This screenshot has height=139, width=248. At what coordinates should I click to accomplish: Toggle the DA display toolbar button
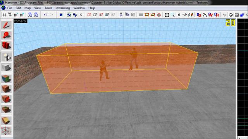point(217,15)
